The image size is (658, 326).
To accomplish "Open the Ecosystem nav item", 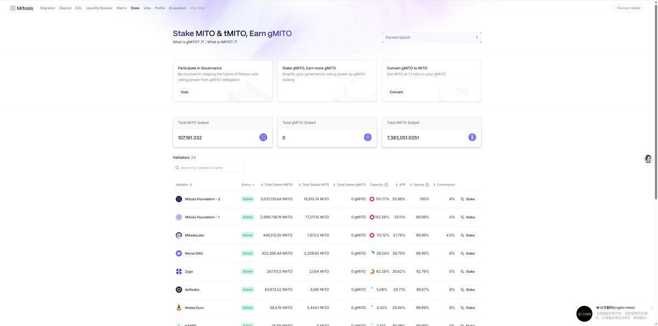I will click(178, 8).
